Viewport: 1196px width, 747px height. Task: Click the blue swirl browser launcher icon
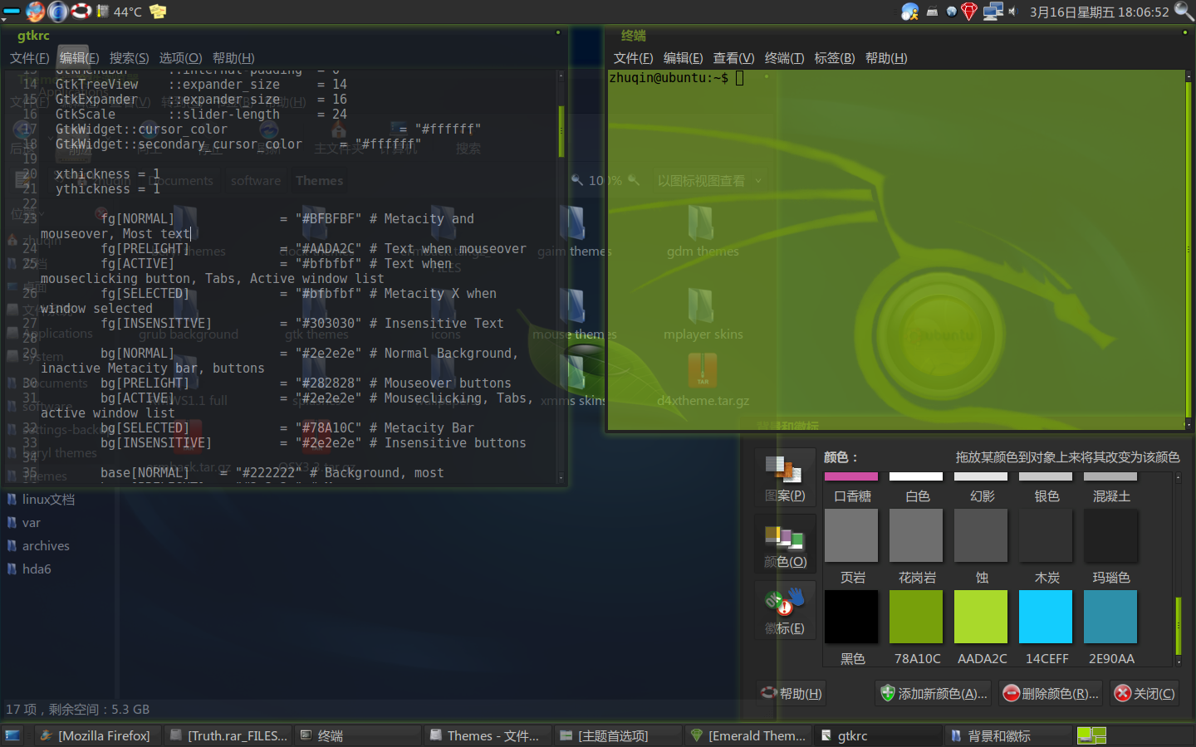tap(57, 12)
